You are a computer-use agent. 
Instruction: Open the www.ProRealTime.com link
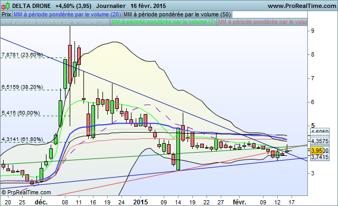coord(302,6)
